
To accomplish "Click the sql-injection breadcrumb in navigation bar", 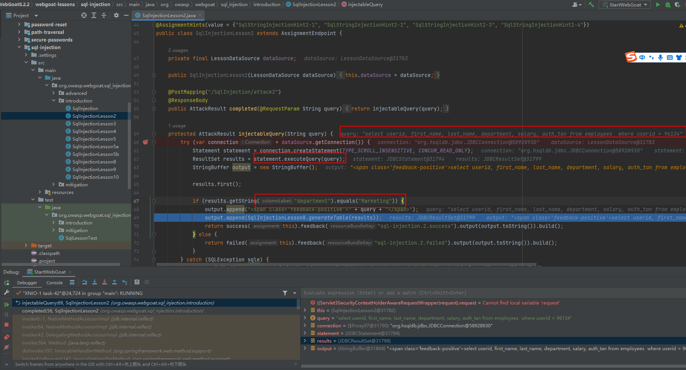I will coord(95,5).
